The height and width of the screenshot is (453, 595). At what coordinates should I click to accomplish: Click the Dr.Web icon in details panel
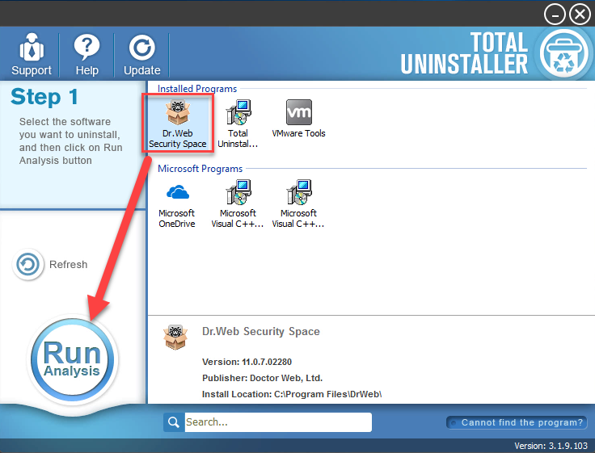(174, 338)
